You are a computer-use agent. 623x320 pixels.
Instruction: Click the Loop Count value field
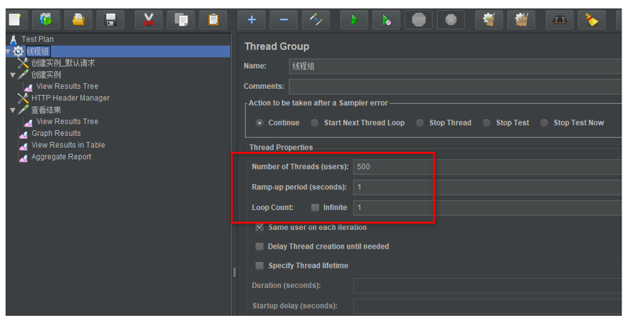tap(487, 207)
